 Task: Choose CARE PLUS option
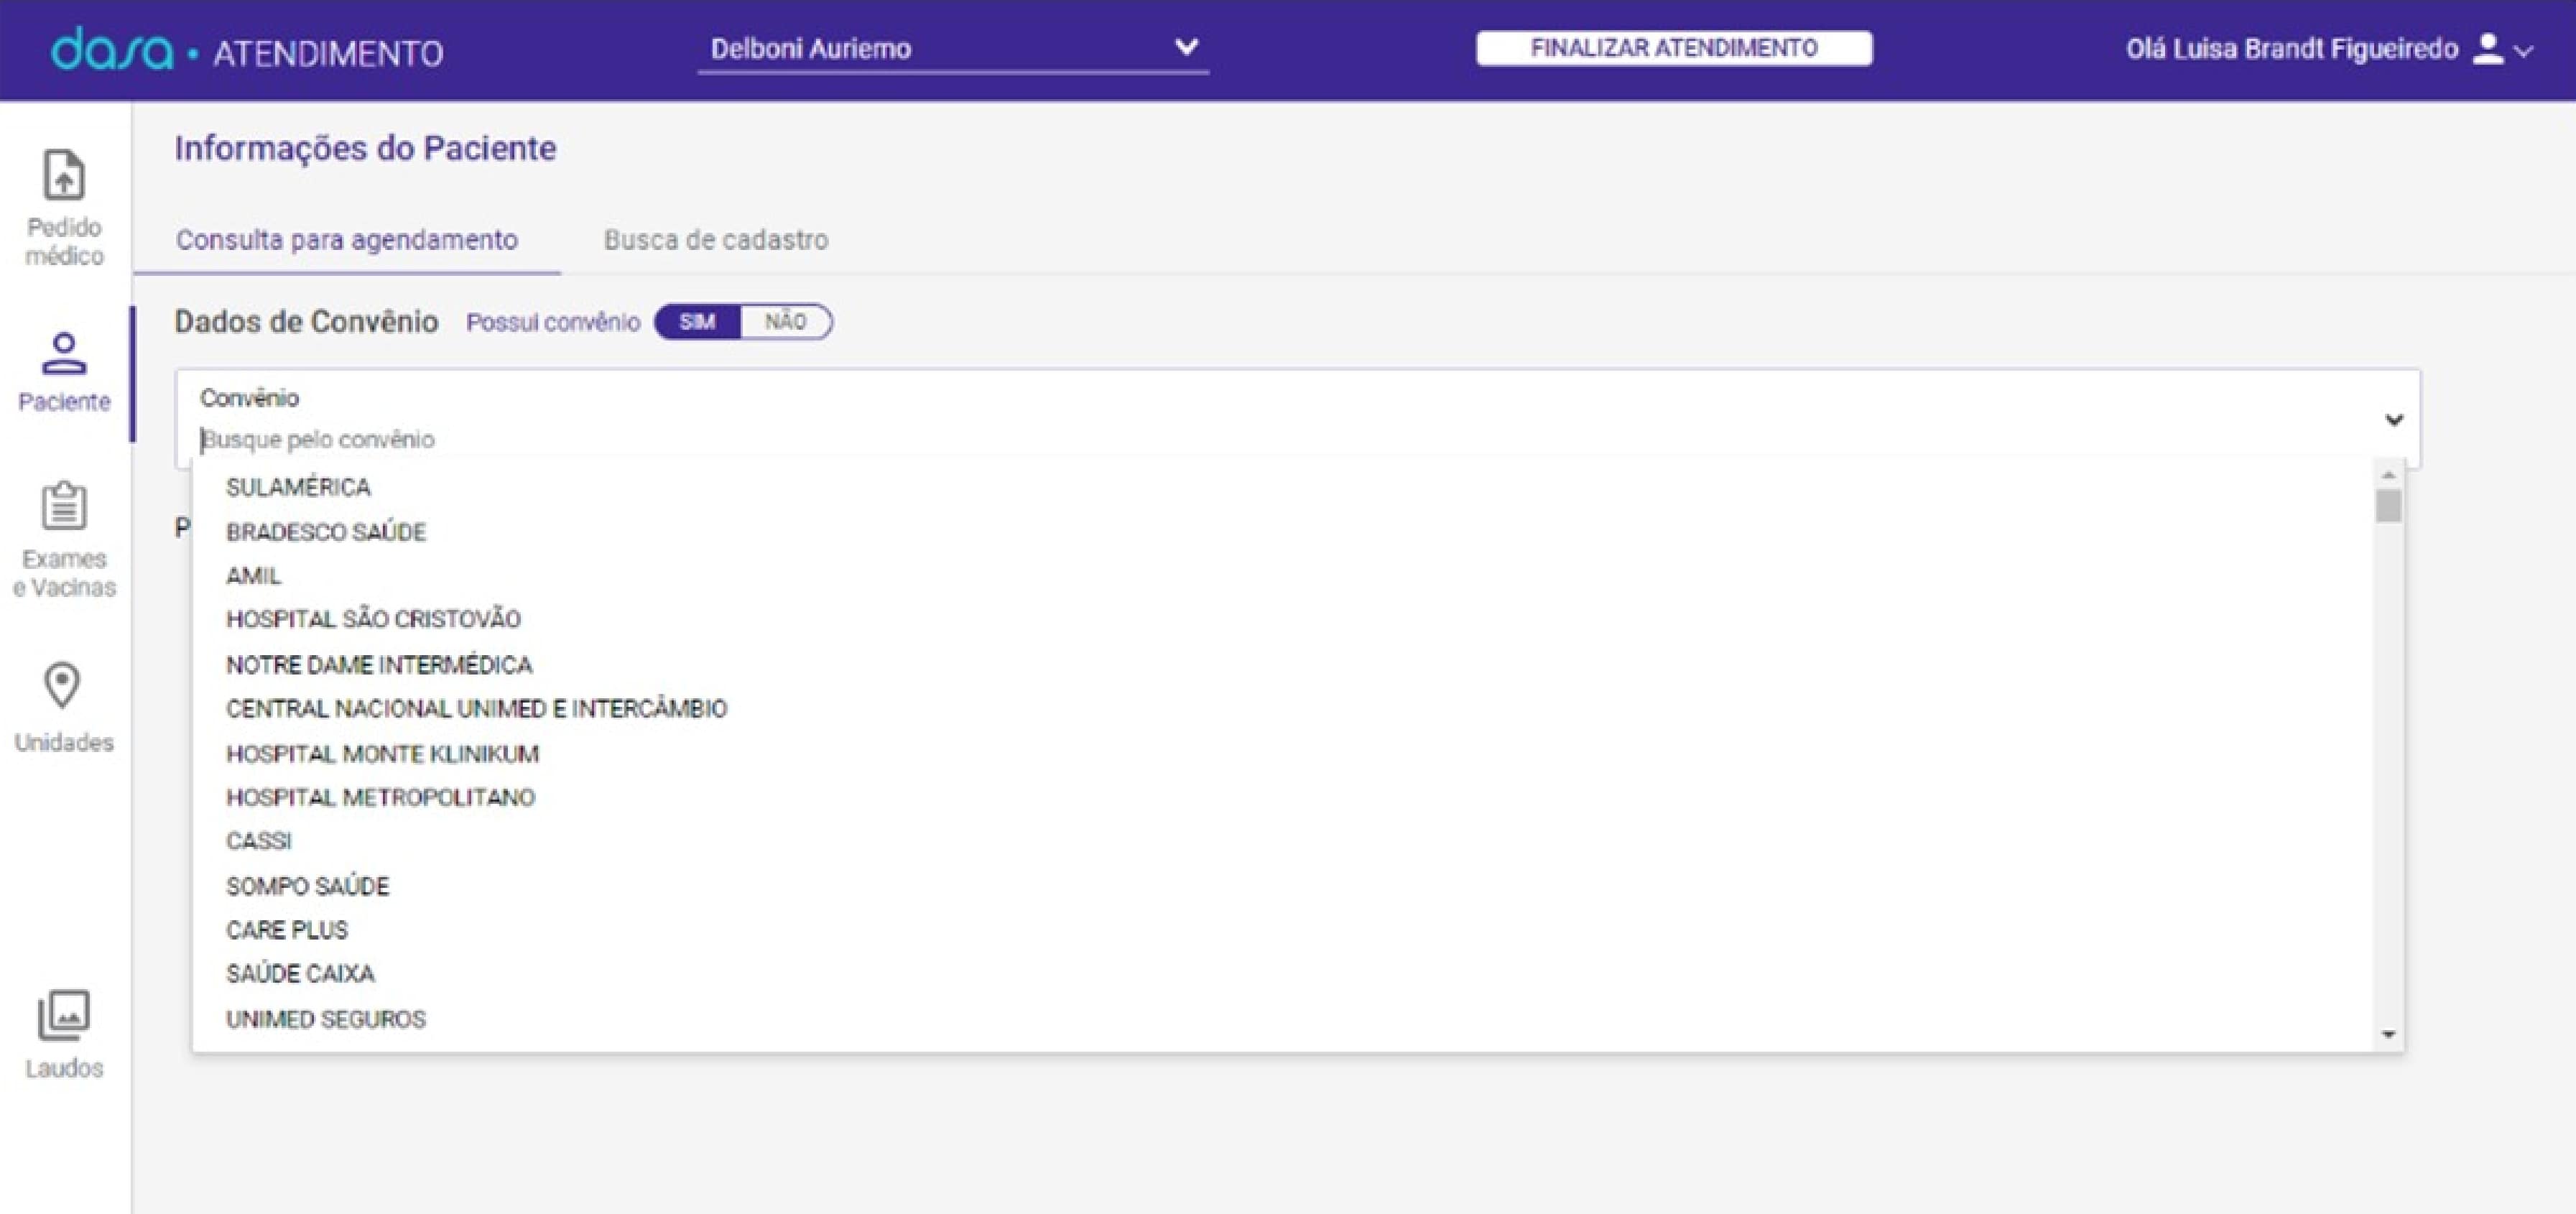[1283, 930]
